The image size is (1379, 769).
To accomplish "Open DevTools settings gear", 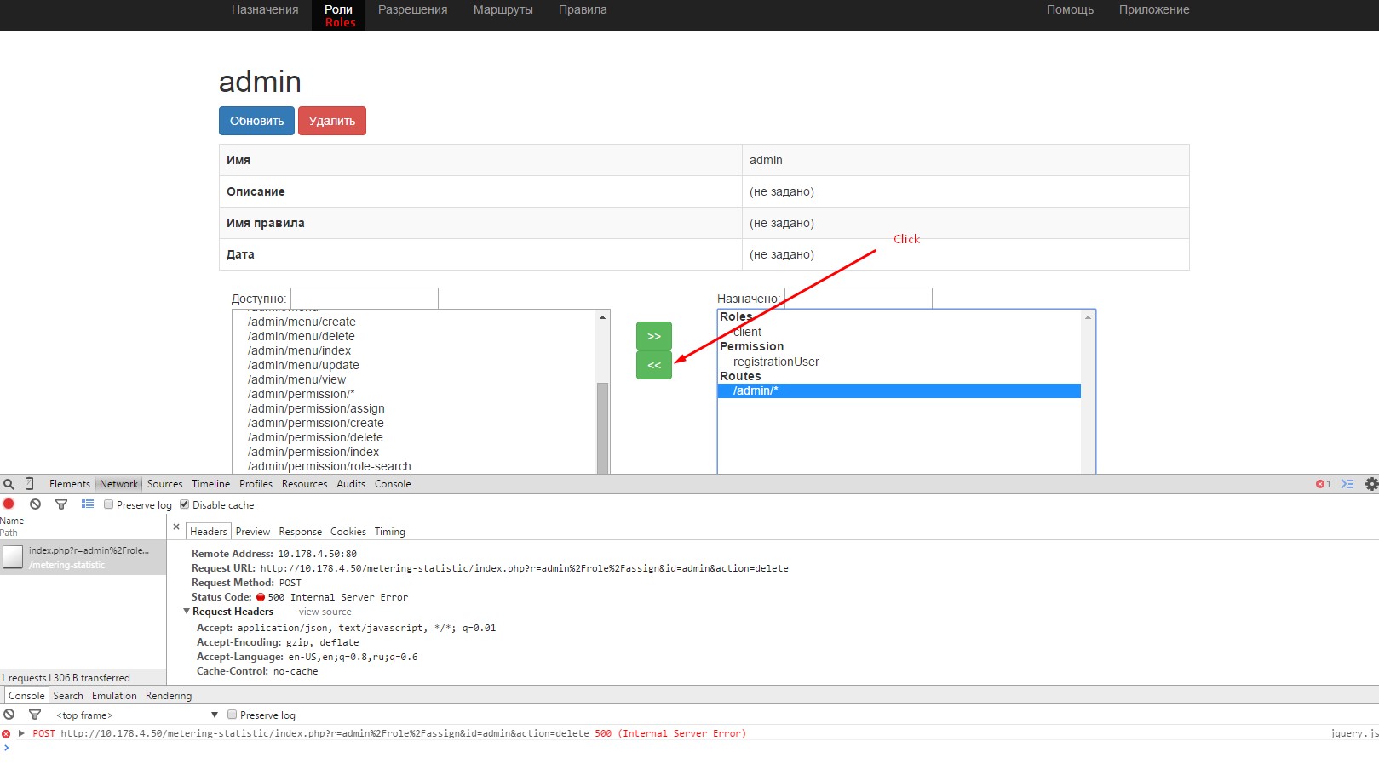I will click(1371, 484).
